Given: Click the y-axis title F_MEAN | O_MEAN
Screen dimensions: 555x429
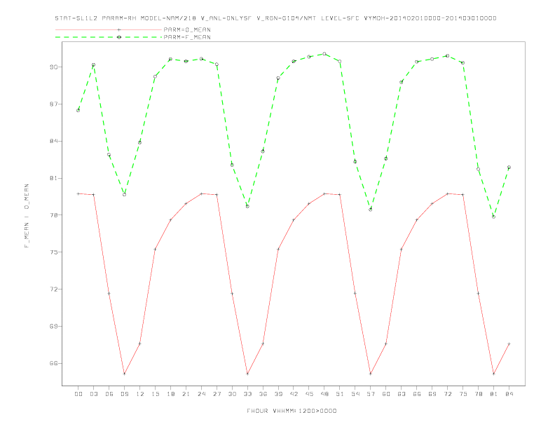Looking at the screenshot, I should point(27,216).
